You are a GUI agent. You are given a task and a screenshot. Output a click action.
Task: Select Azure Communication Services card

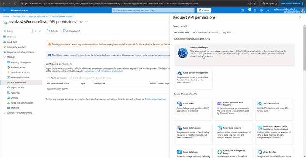coord(234,110)
